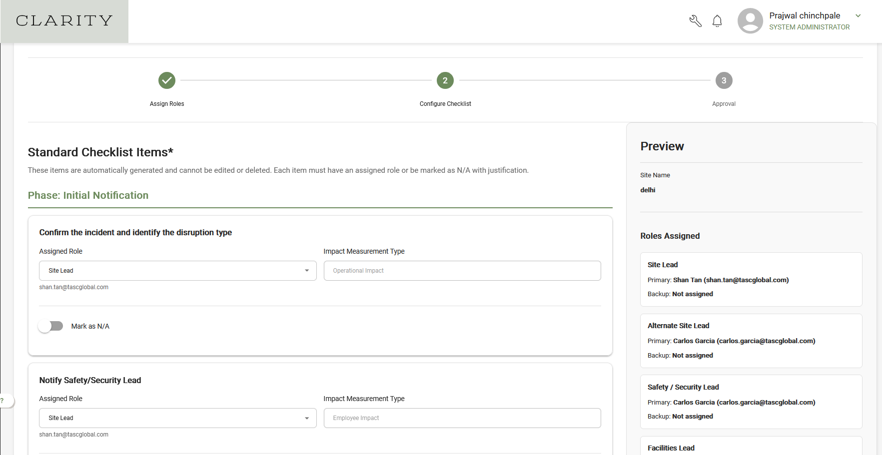This screenshot has height=455, width=882.
Task: Click Carlos Garcia under Alternate Site Lead
Action: [x=744, y=341]
